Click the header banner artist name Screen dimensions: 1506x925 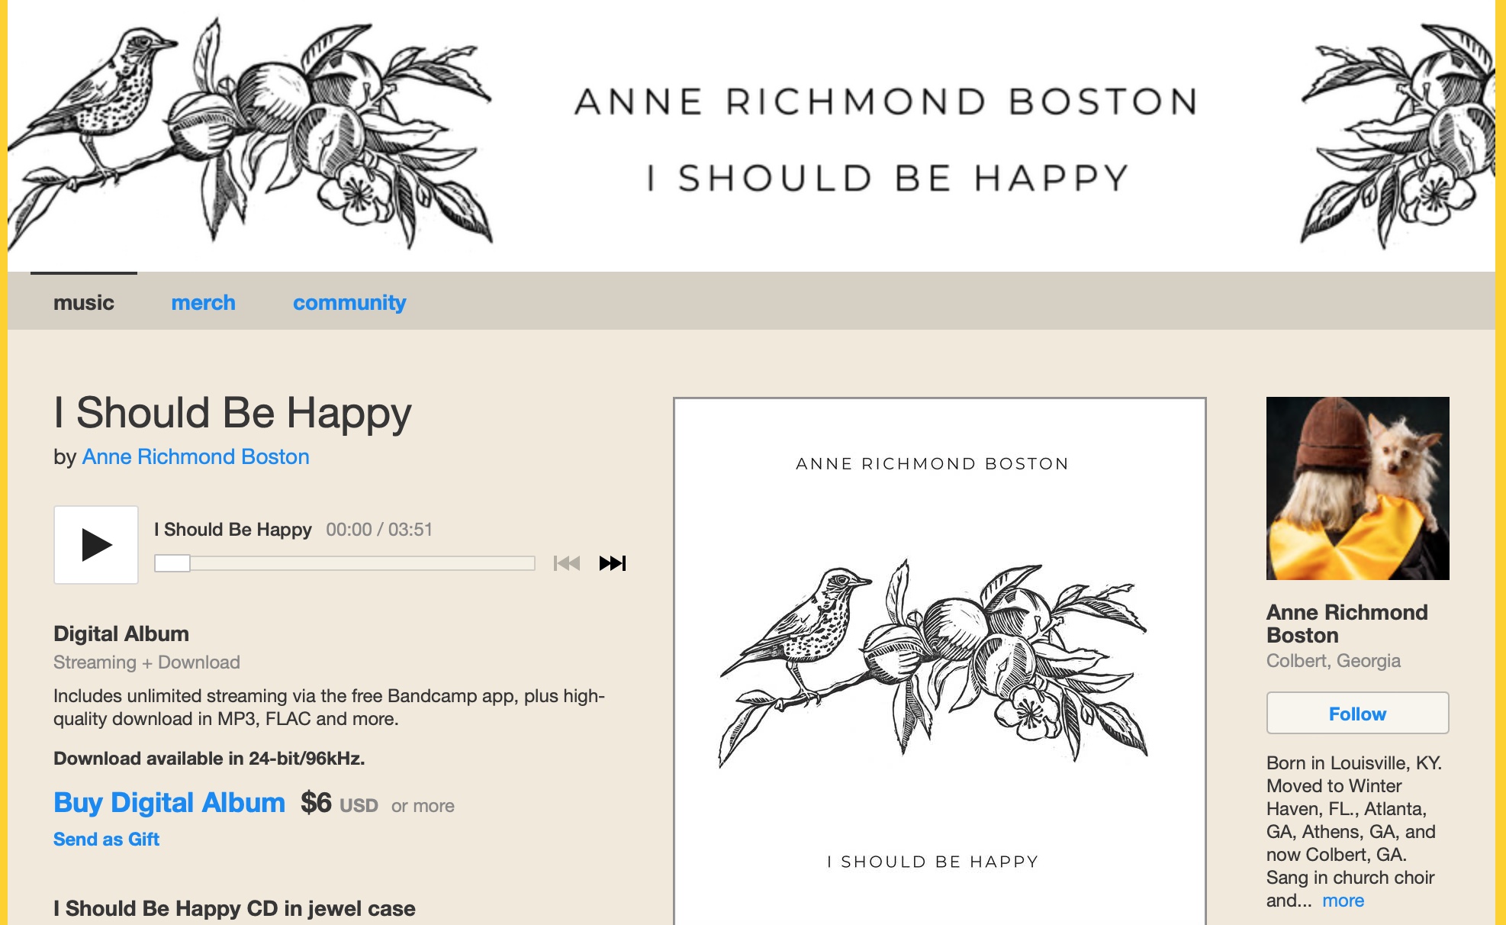pos(886,102)
